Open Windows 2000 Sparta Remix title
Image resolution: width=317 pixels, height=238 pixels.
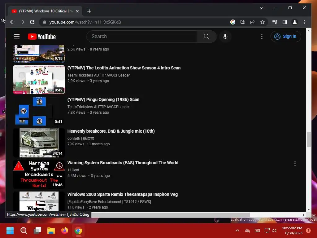[123, 194]
